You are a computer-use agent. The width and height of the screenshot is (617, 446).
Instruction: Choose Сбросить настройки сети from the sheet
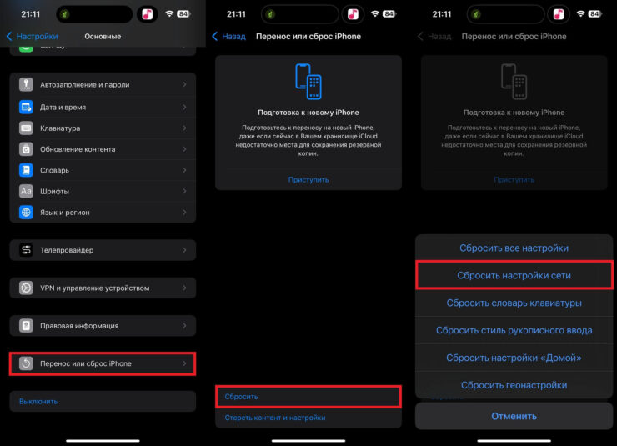point(514,275)
